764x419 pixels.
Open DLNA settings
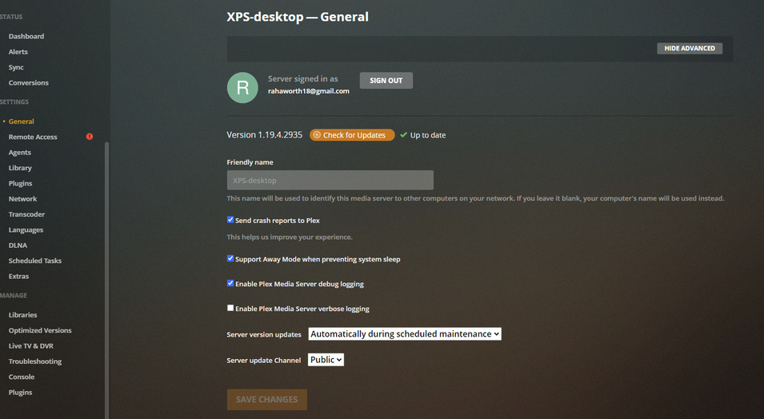(18, 245)
